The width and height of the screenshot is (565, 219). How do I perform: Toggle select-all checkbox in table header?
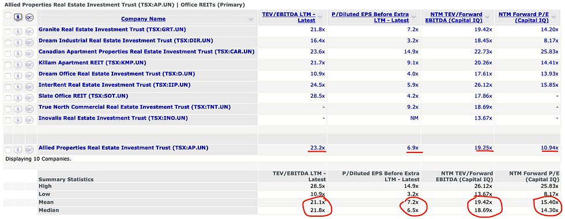[x=8, y=16]
